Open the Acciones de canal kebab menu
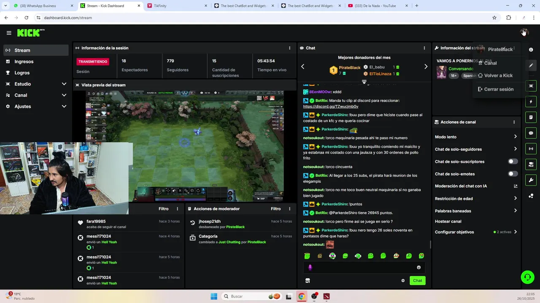Viewport: 540px width, 303px height. coord(514,122)
